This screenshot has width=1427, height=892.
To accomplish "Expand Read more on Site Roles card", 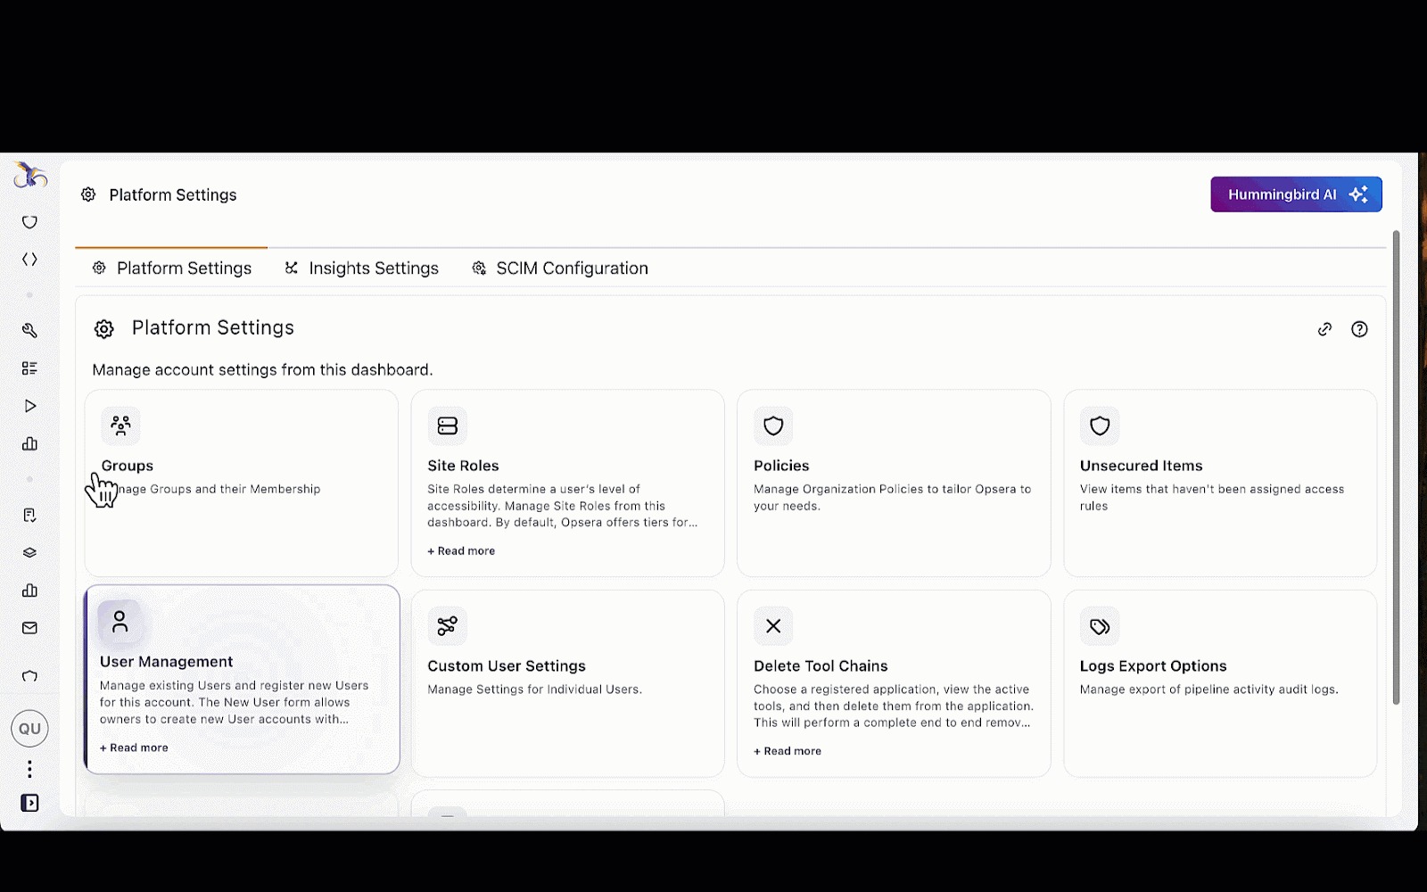I will click(461, 551).
